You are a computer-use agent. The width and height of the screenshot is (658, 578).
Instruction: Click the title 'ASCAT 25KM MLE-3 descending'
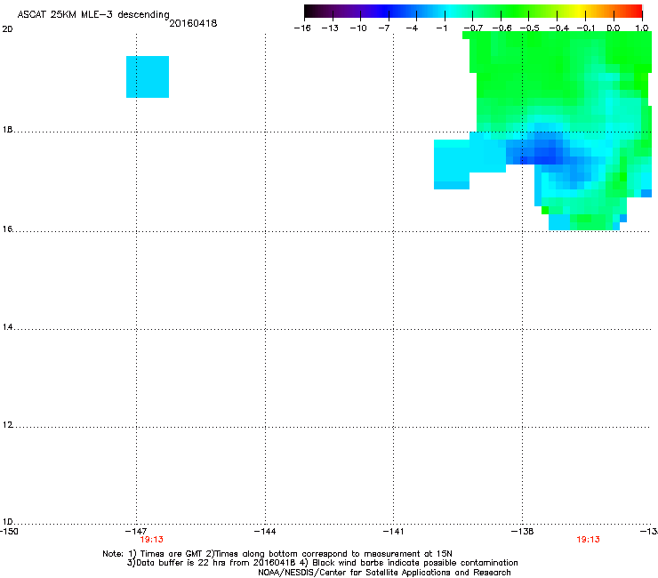point(93,14)
